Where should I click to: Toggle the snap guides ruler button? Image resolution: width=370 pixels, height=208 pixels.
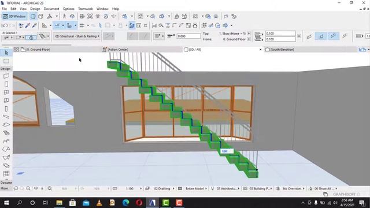click(69, 25)
